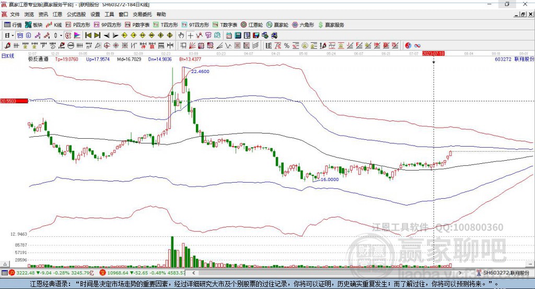Click the Dn=14.9836 indicator value
Screen dimensions: 535x289
click(160, 59)
